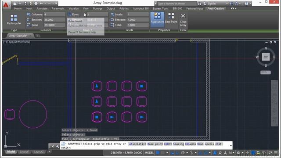Click the command line customize wrench icon
Viewport: 281px width, 158px height.
pyautogui.click(x=58, y=146)
